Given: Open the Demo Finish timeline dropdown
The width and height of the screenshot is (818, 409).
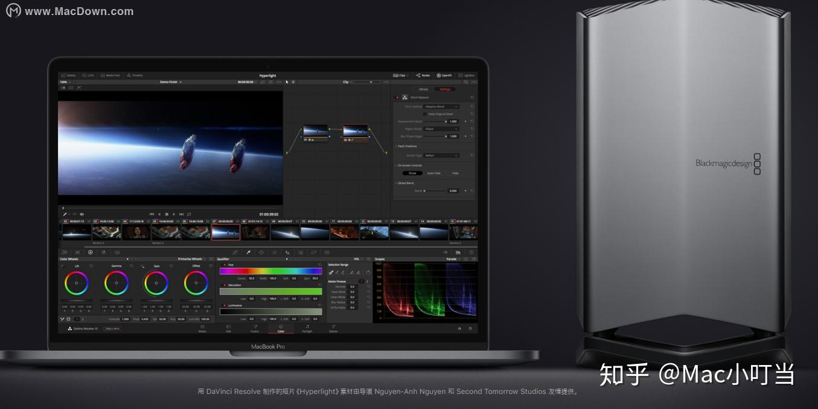Looking at the screenshot, I should (171, 82).
